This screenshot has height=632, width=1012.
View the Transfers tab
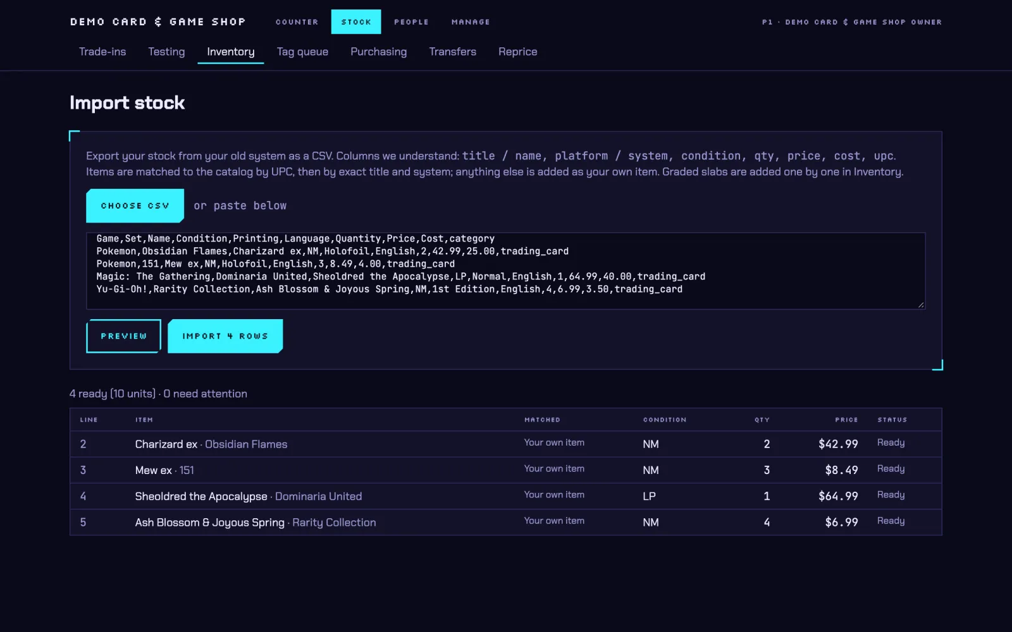(452, 52)
